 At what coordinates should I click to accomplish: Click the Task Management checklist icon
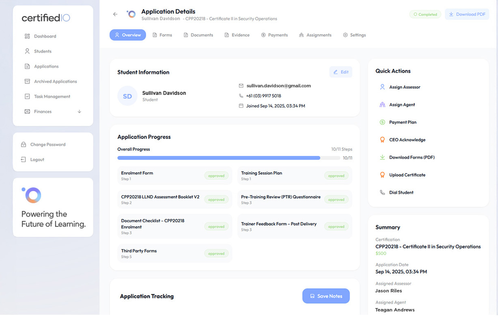(27, 97)
